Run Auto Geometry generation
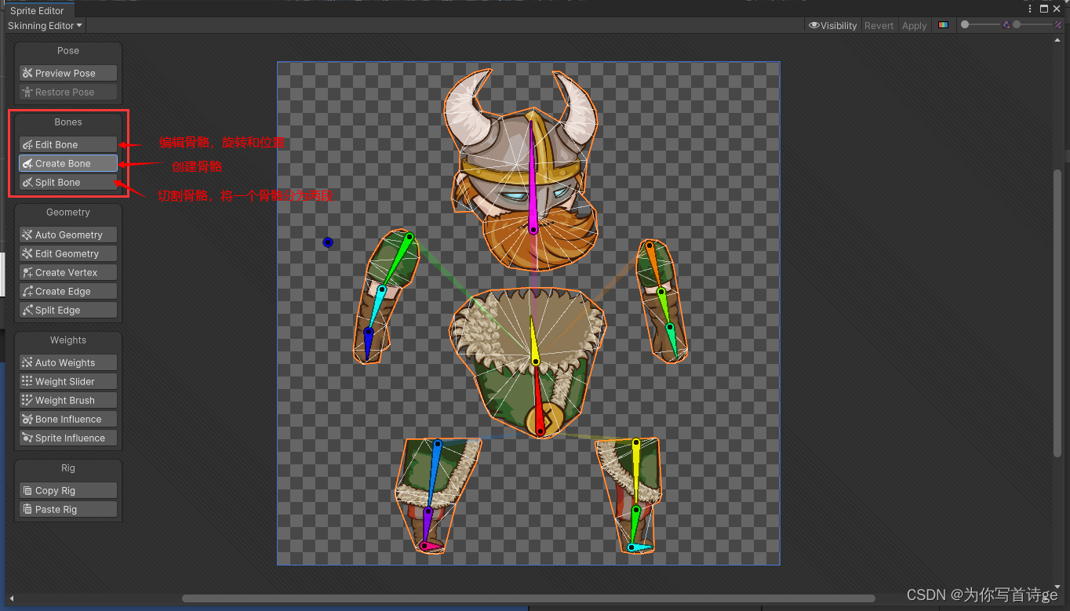This screenshot has width=1070, height=611. coord(68,235)
